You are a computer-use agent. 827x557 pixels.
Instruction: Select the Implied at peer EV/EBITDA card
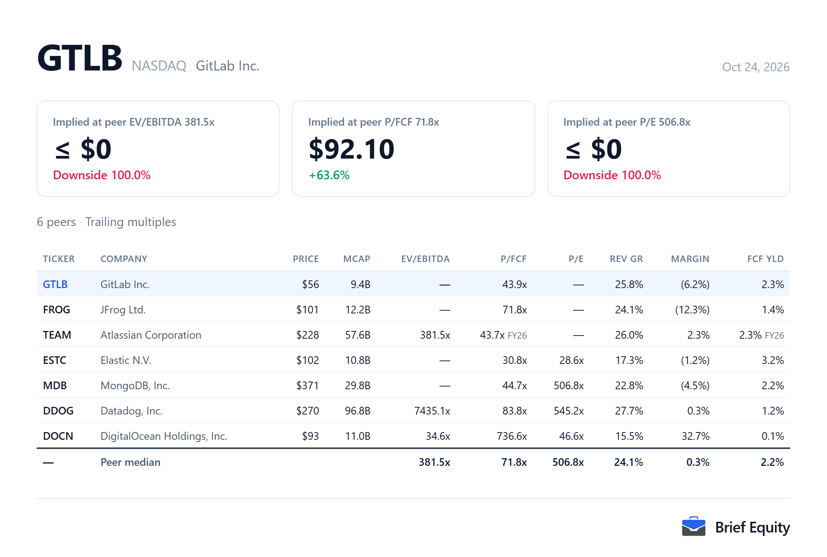point(158,149)
